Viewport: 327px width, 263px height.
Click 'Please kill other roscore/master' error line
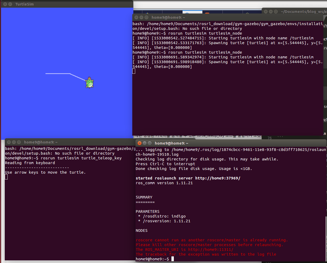coord(209,245)
